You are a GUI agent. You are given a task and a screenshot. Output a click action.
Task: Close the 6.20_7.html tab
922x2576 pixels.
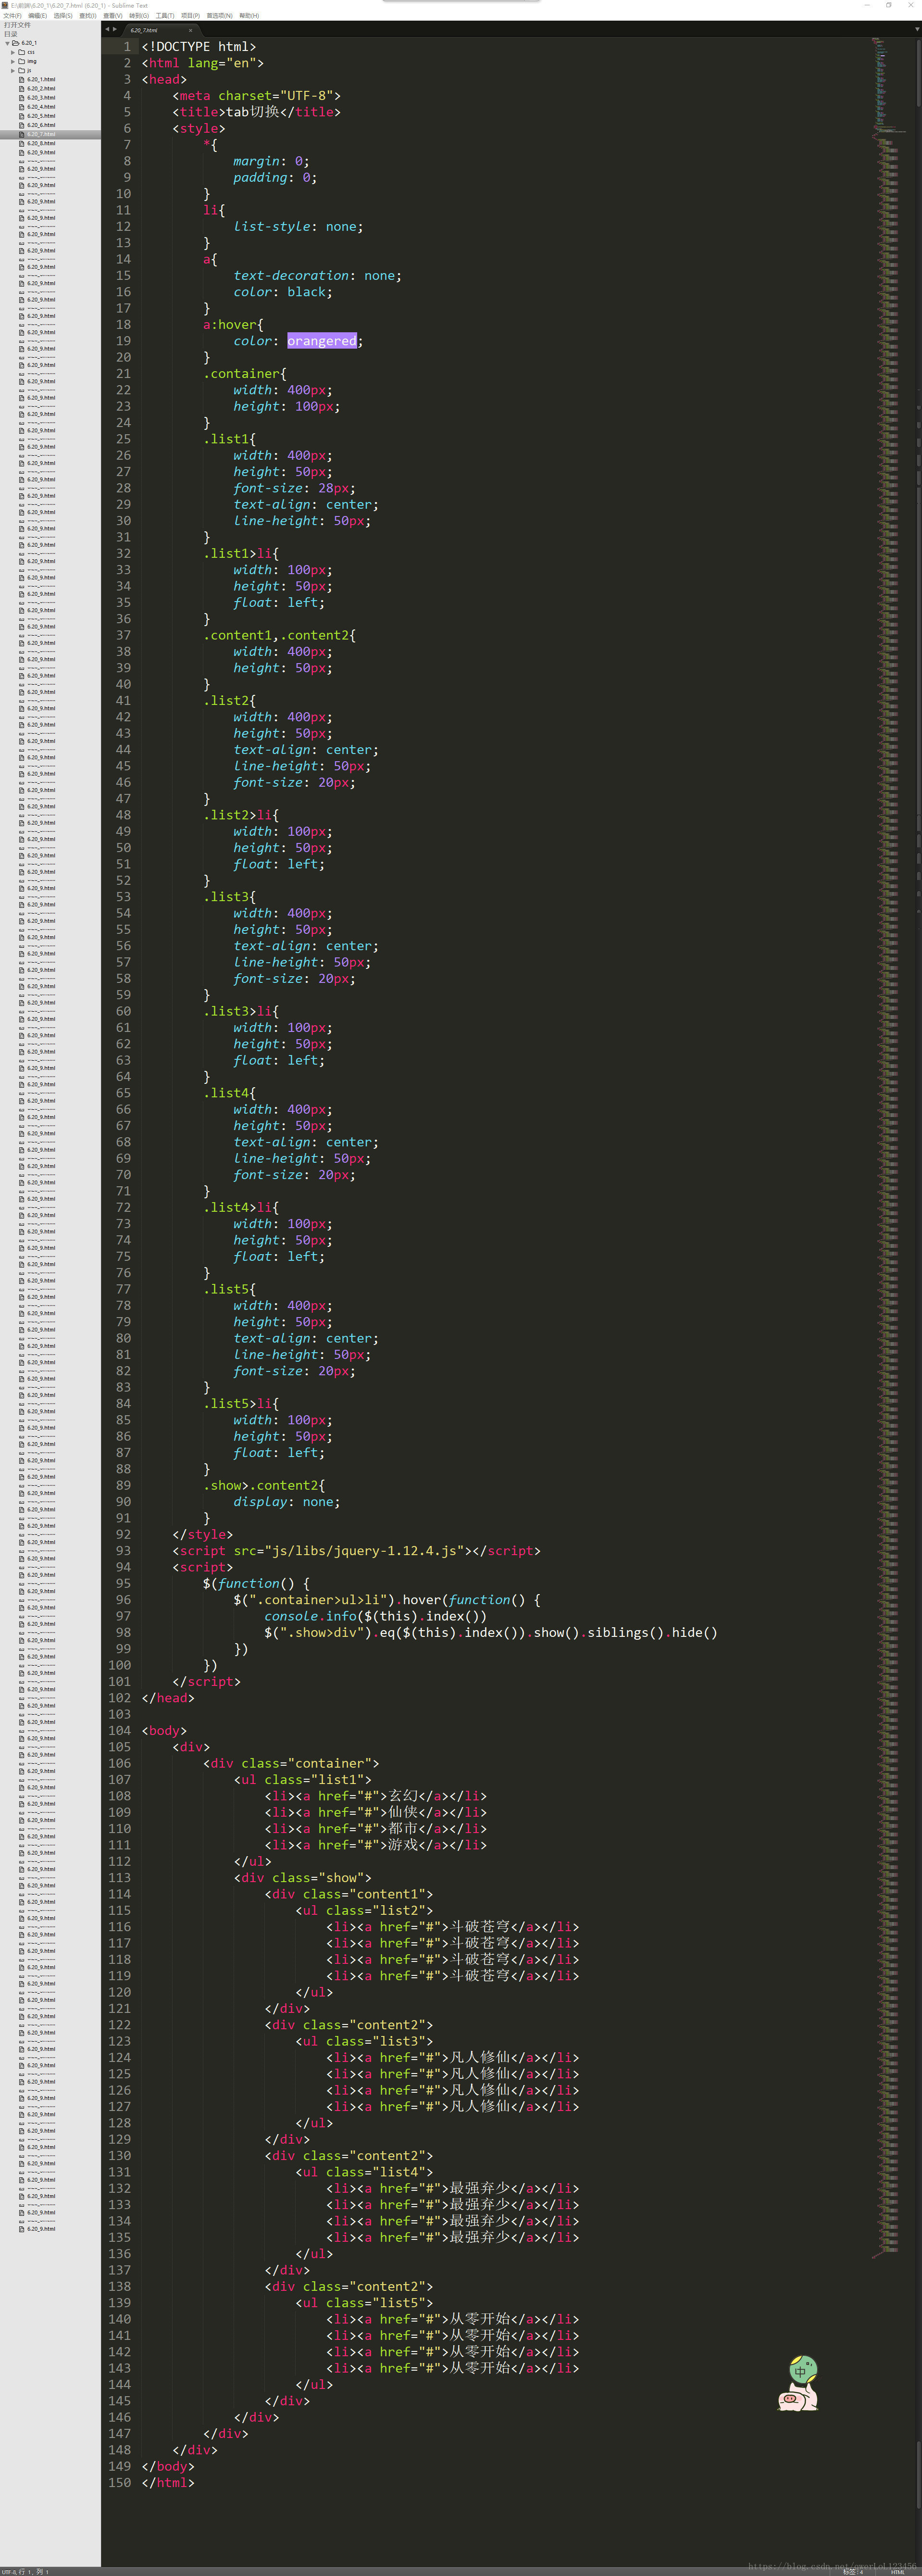190,30
